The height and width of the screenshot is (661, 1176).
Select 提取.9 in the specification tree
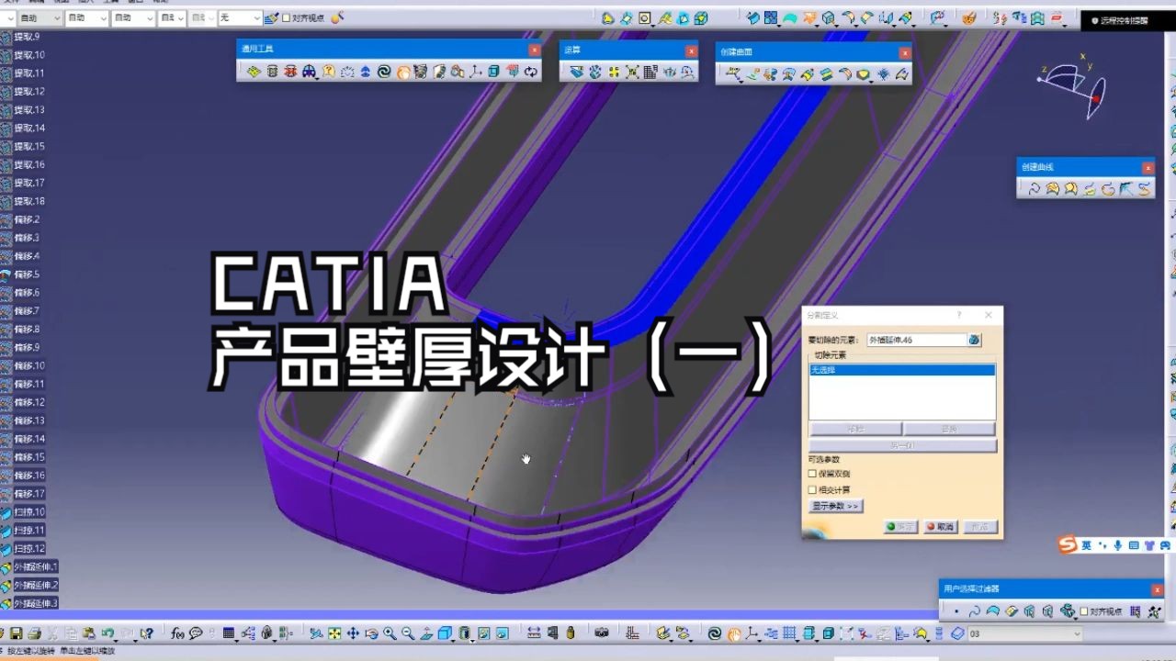(27, 37)
